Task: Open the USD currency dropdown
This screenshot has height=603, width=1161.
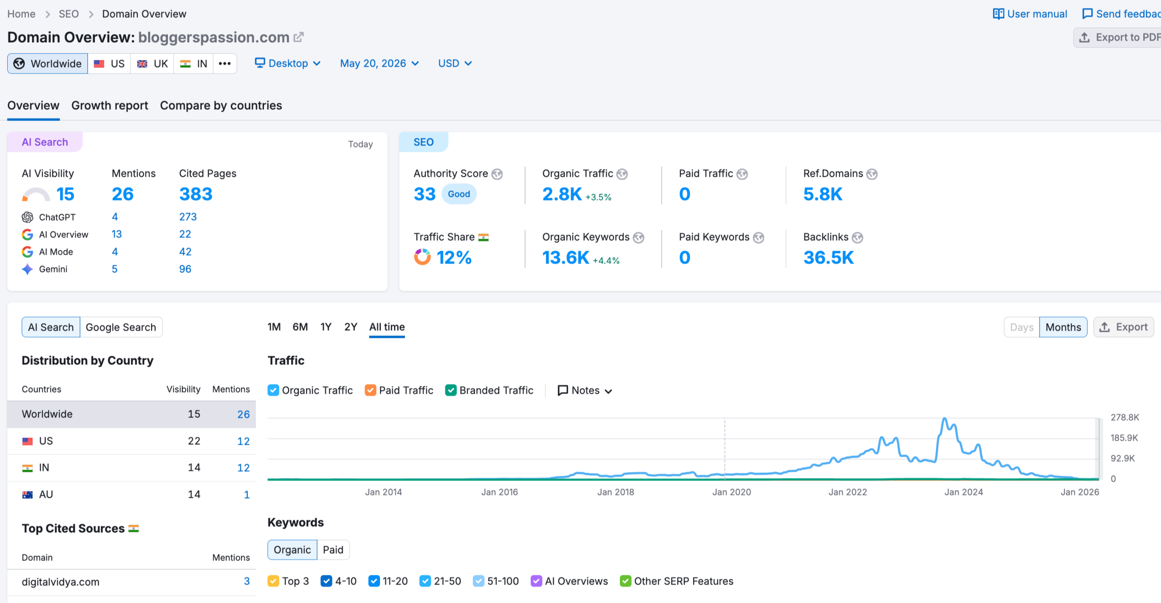Action: [455, 63]
